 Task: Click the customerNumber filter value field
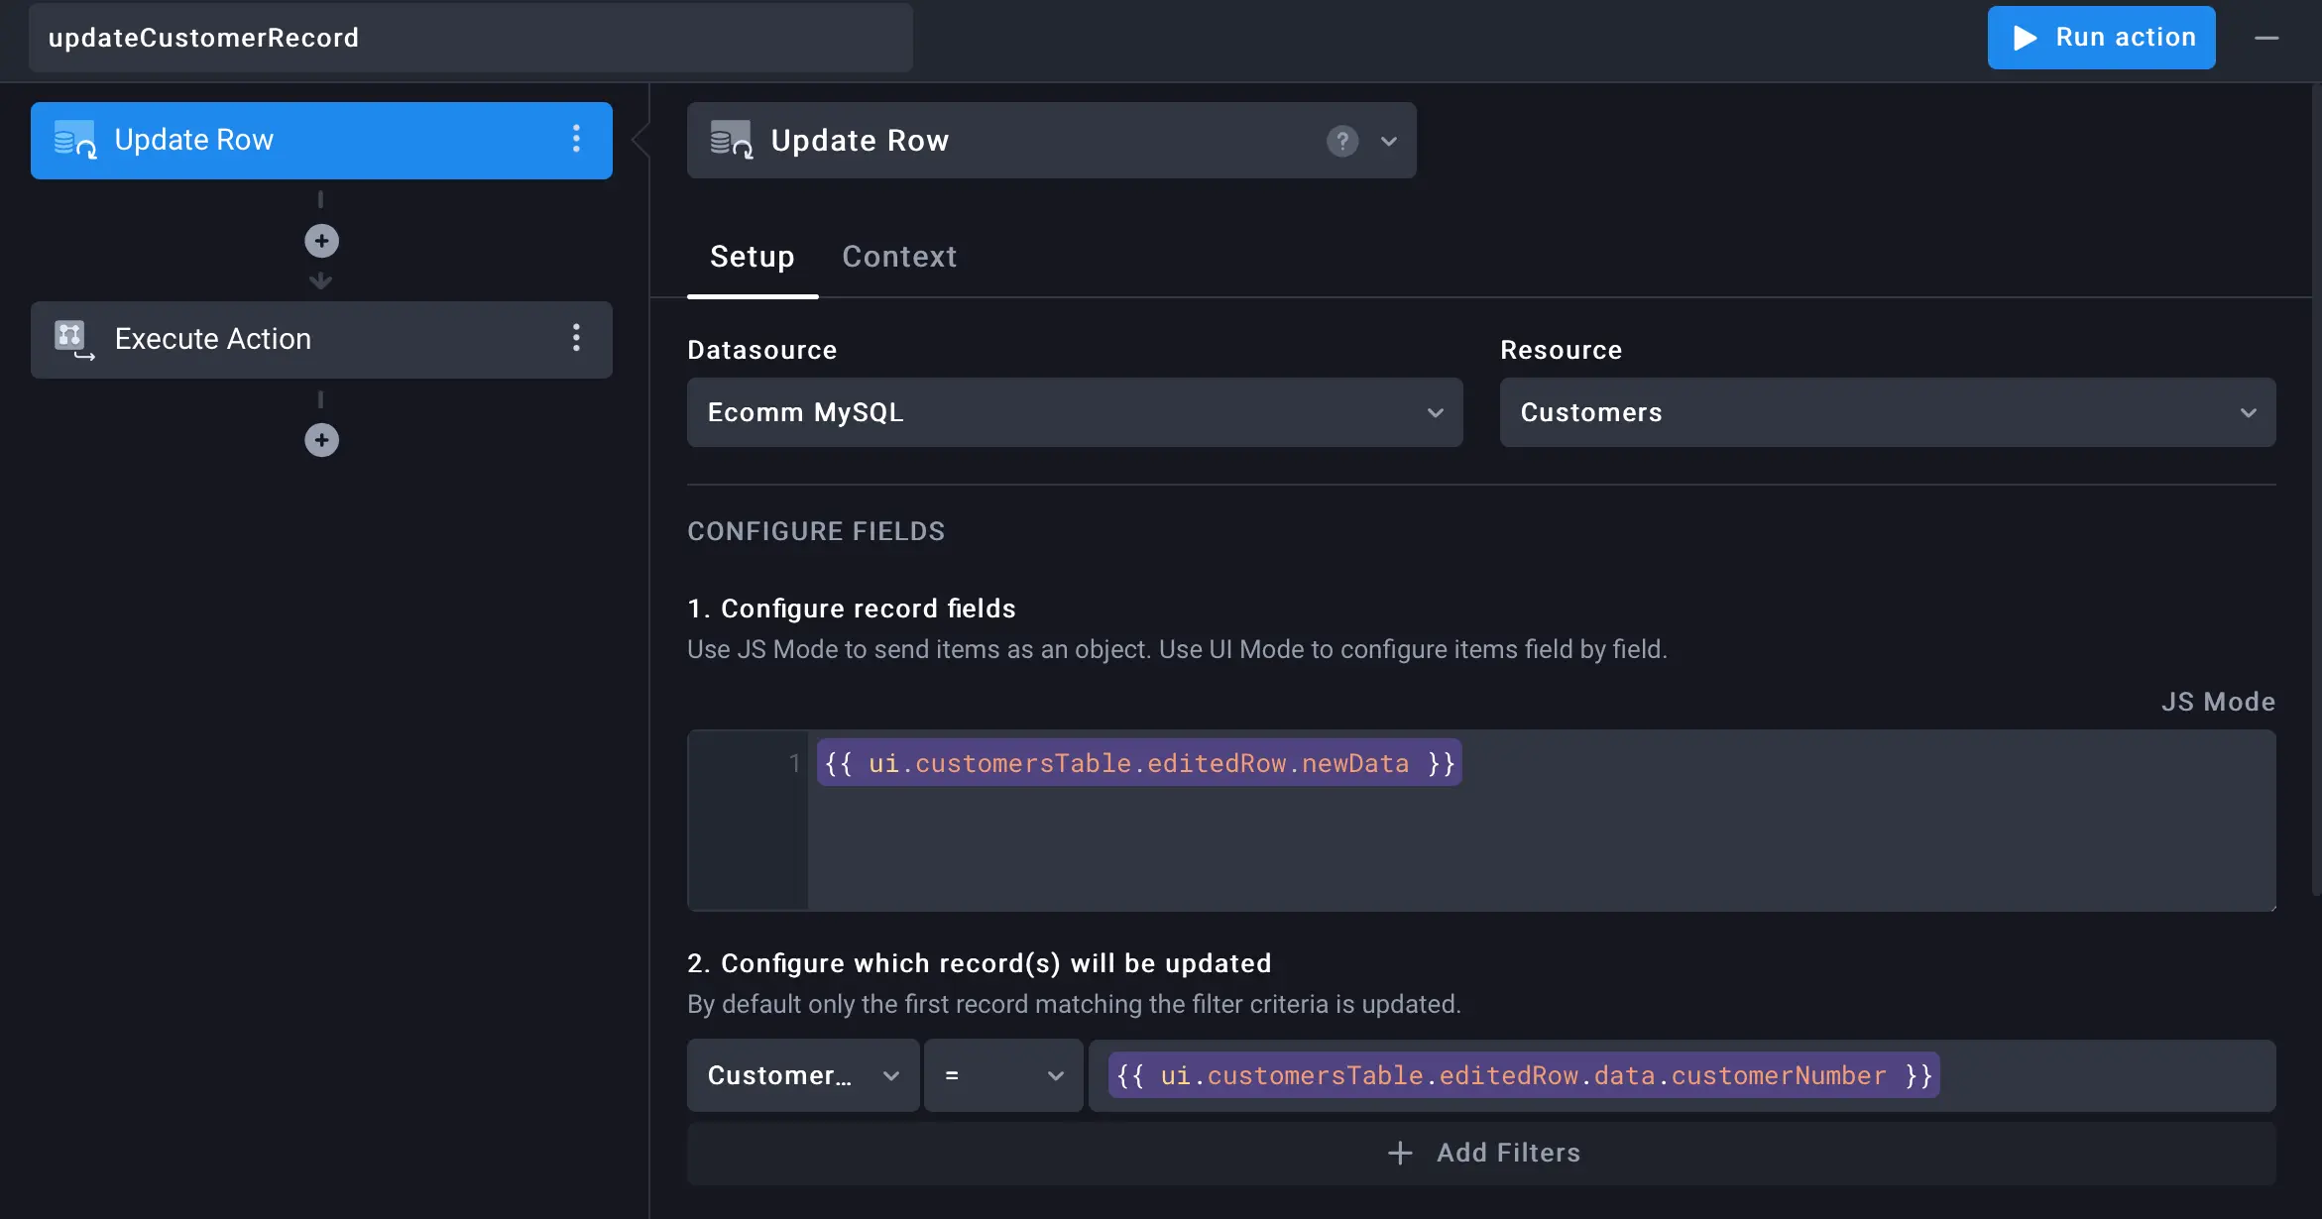coord(1523,1075)
